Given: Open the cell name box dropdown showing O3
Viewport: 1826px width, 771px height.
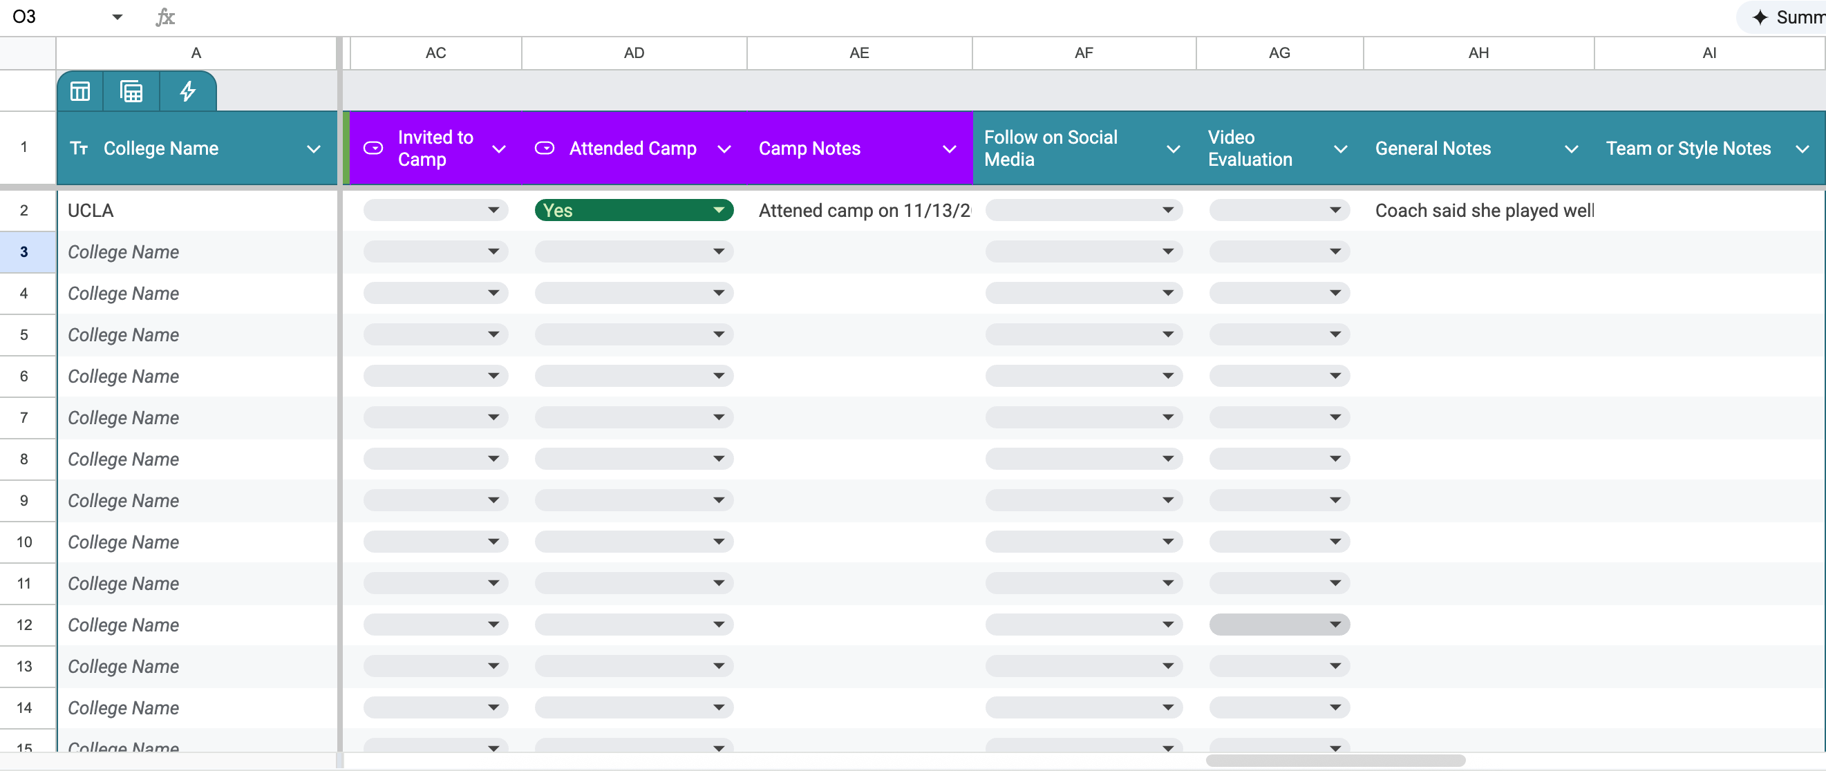Looking at the screenshot, I should [x=117, y=17].
